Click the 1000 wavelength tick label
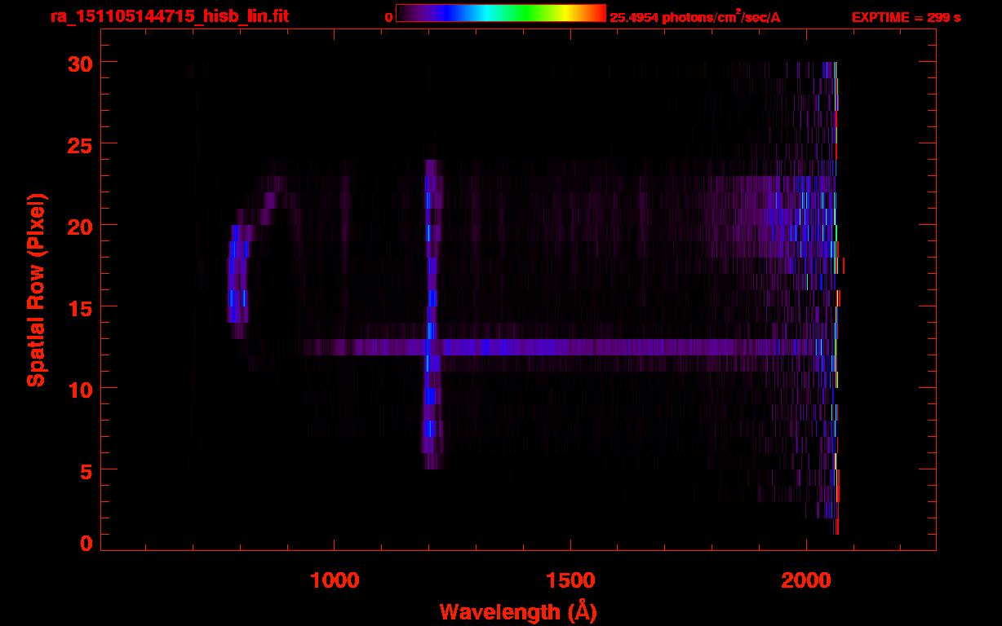The width and height of the screenshot is (1002, 626). [x=335, y=580]
